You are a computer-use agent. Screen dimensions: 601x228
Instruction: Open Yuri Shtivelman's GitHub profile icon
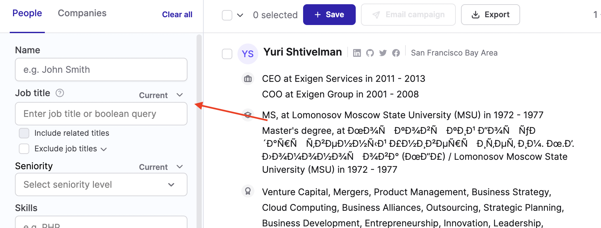[370, 53]
